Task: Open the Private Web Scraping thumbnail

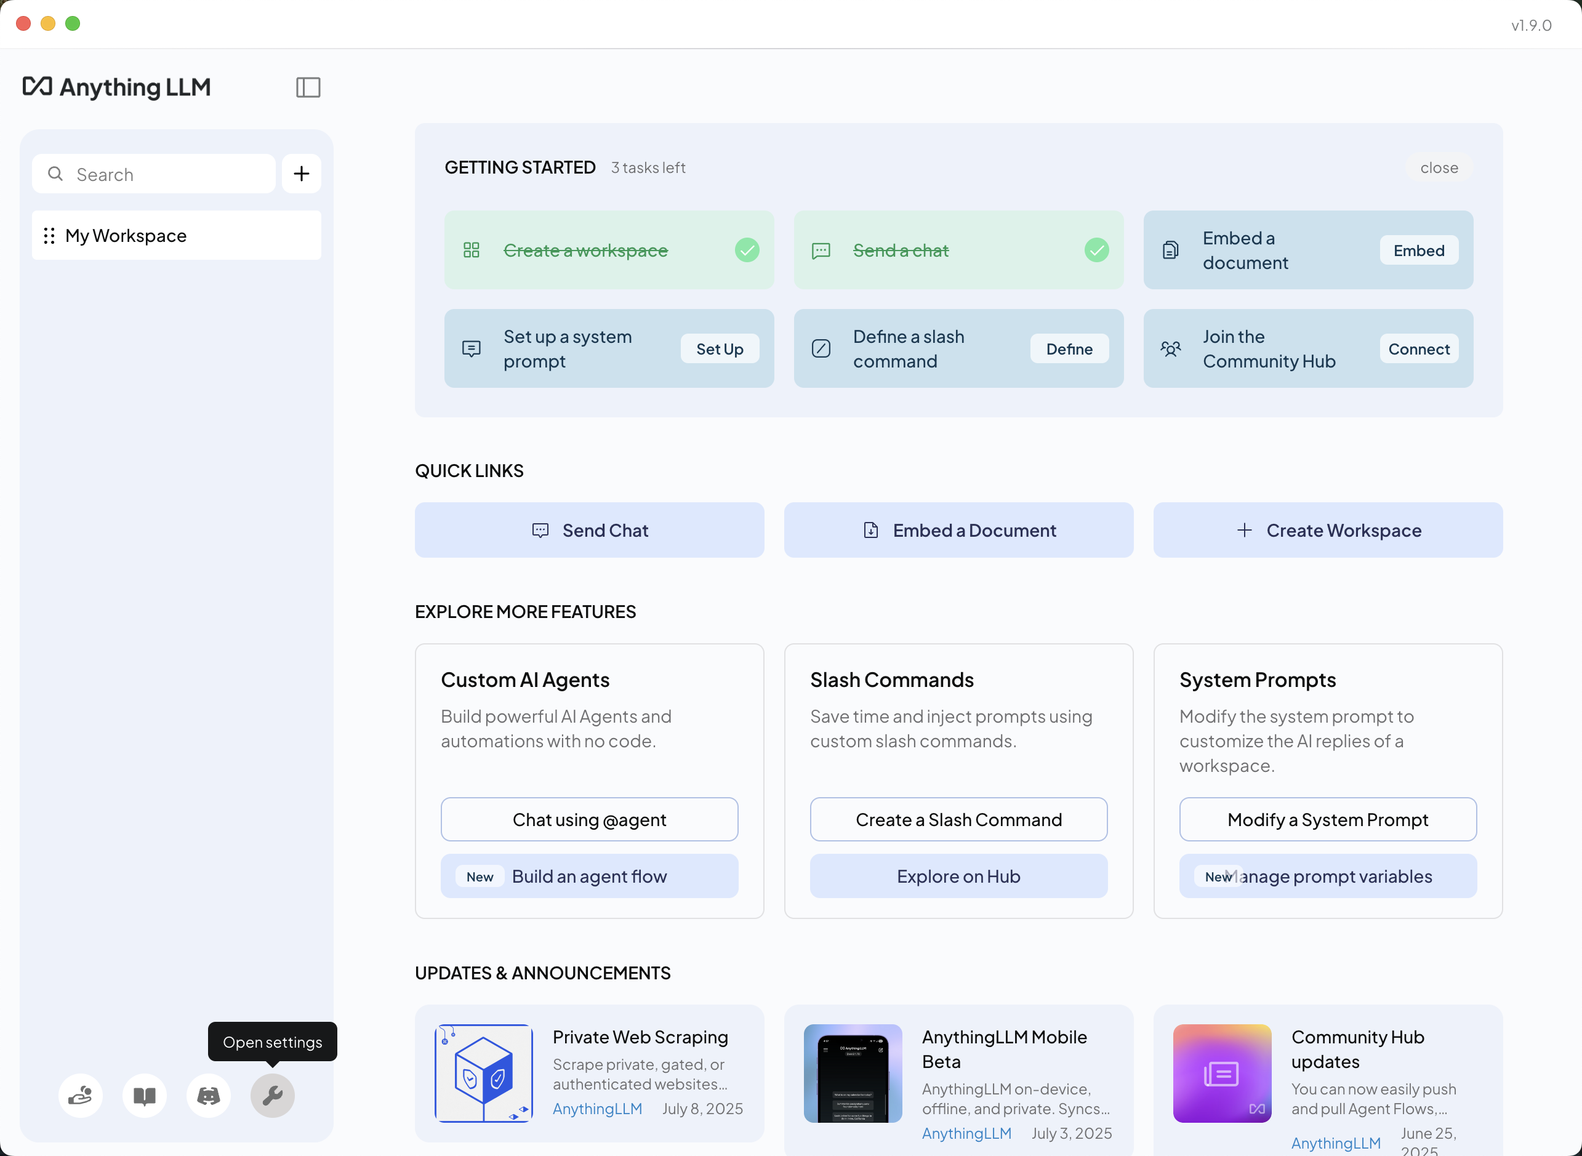Action: 483,1074
